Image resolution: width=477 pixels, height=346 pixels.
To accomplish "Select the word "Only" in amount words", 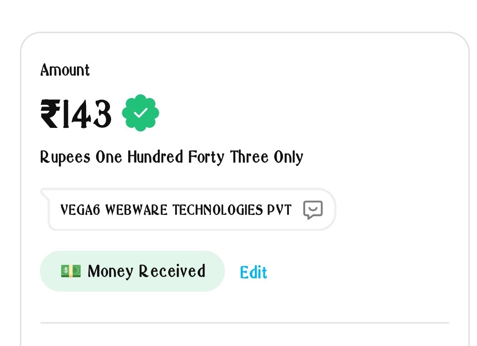I will coord(288,157).
